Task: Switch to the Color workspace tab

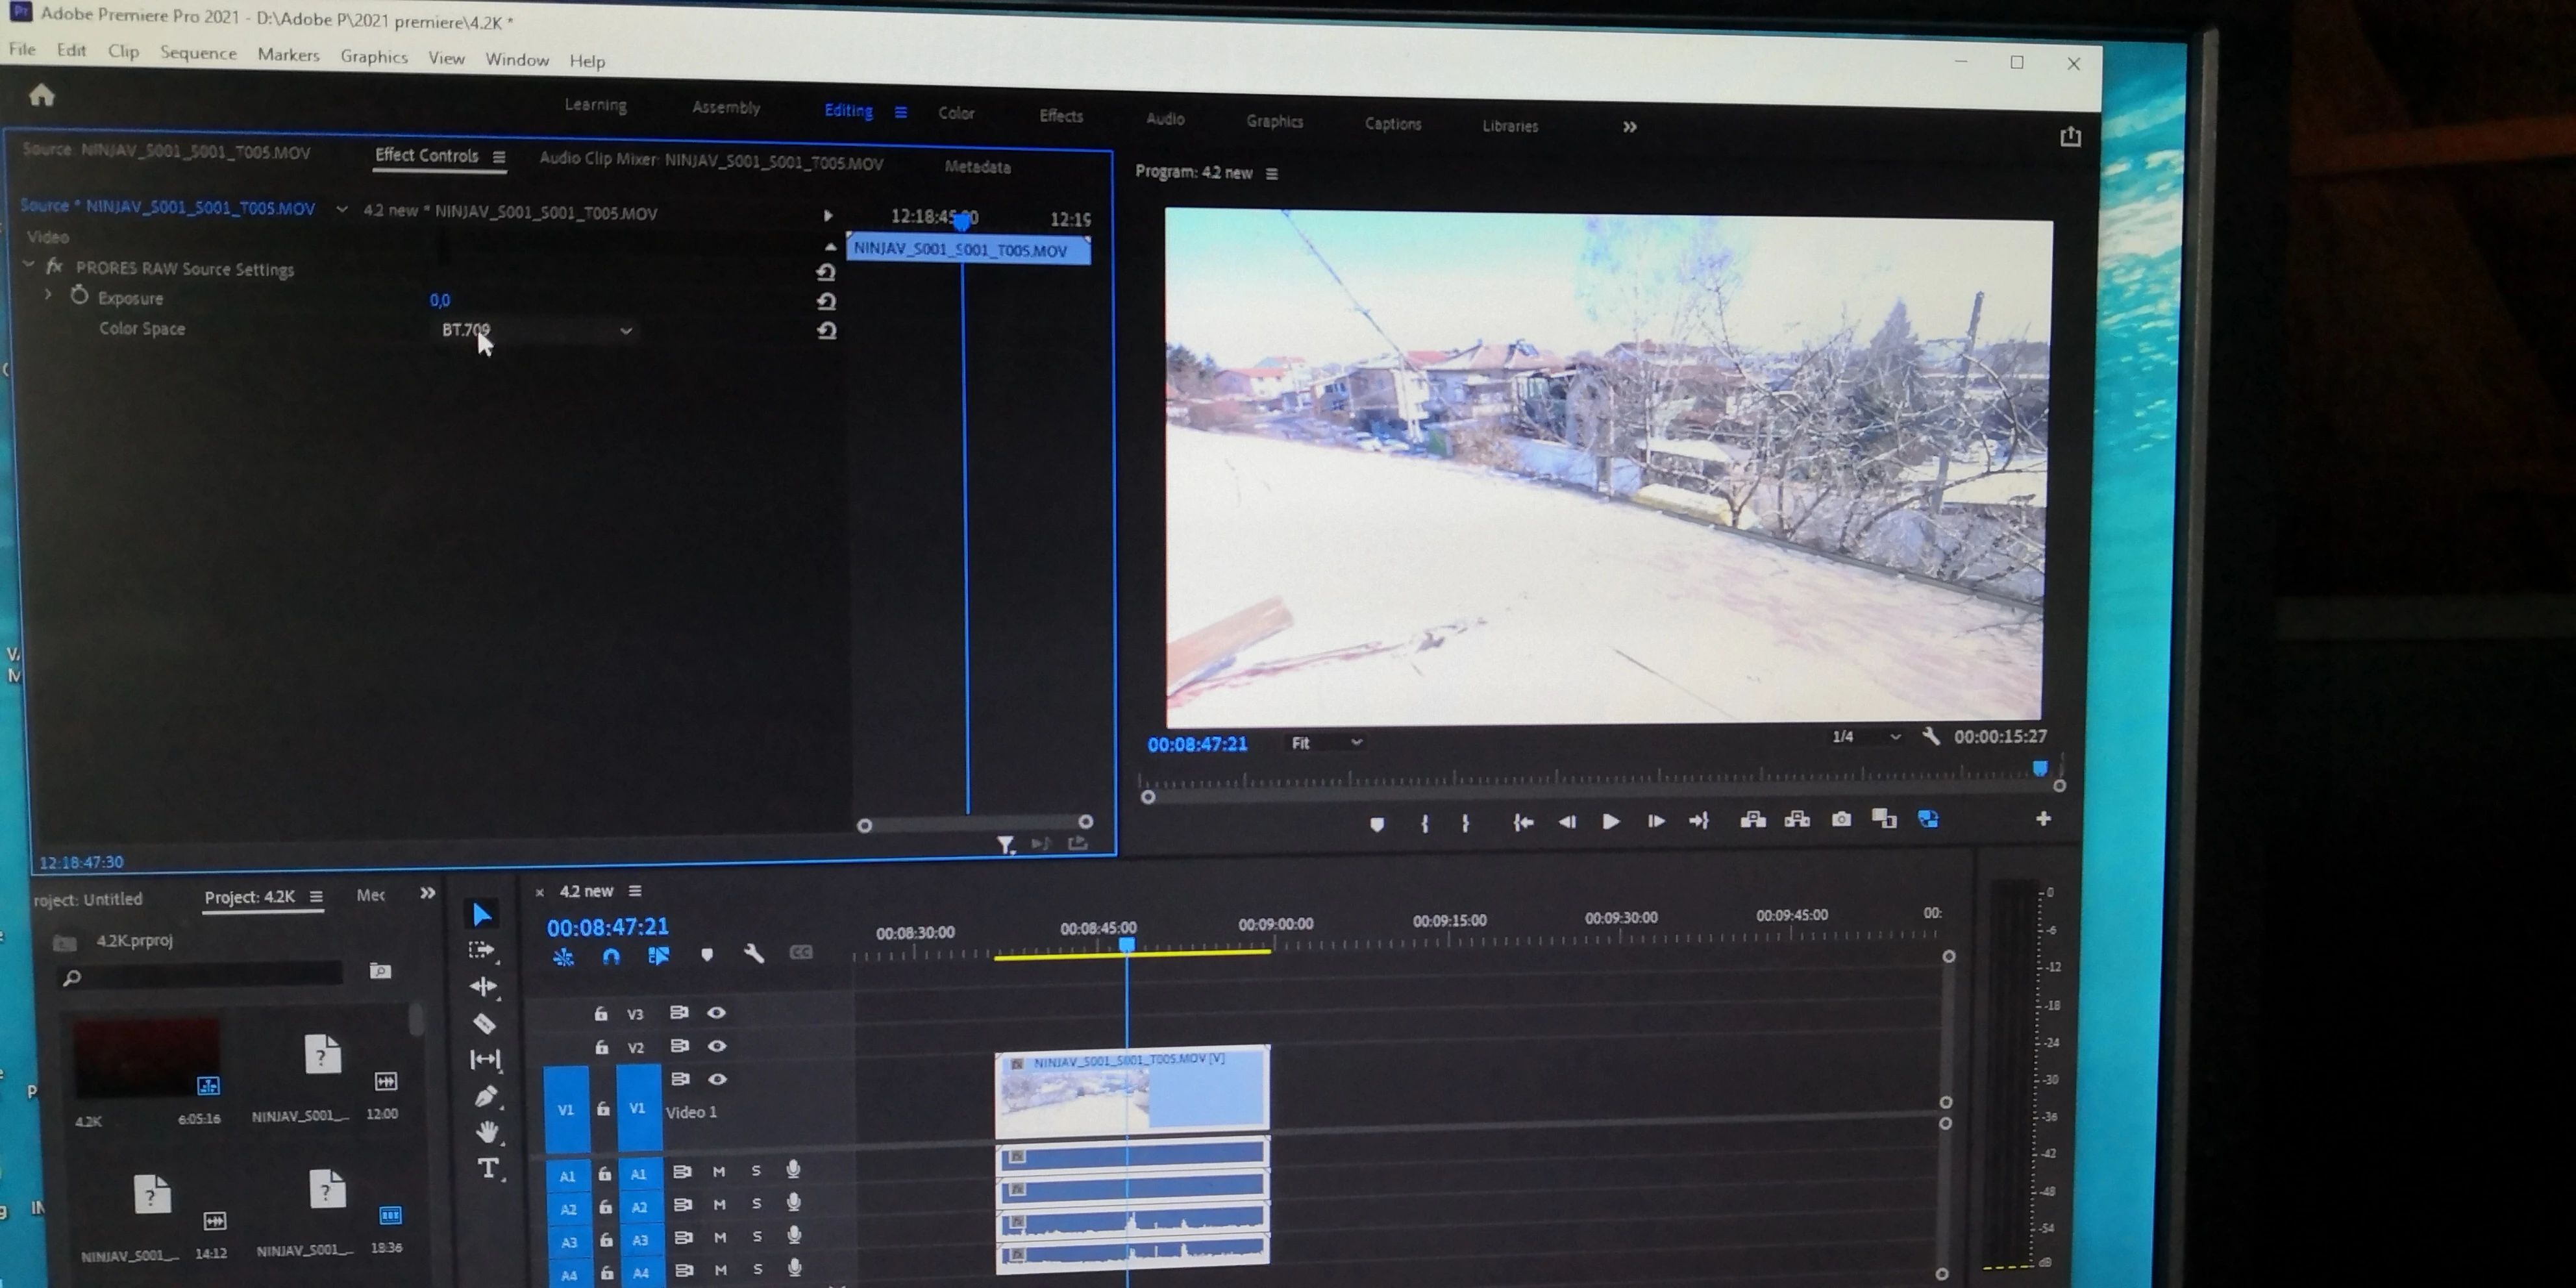Action: [955, 113]
